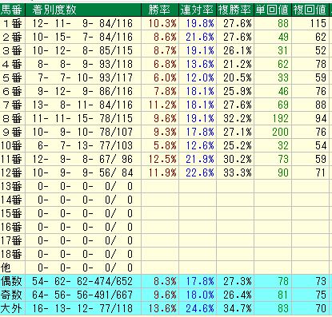Click record 12- 11- 9- 84/116
Viewport: 332px width, 317px height.
(82, 24)
